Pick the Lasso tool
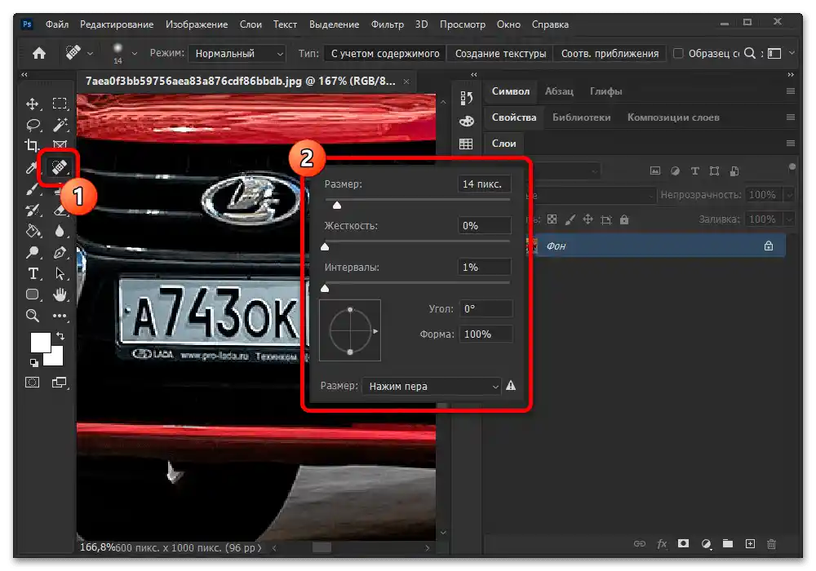816x571 pixels. [x=33, y=125]
